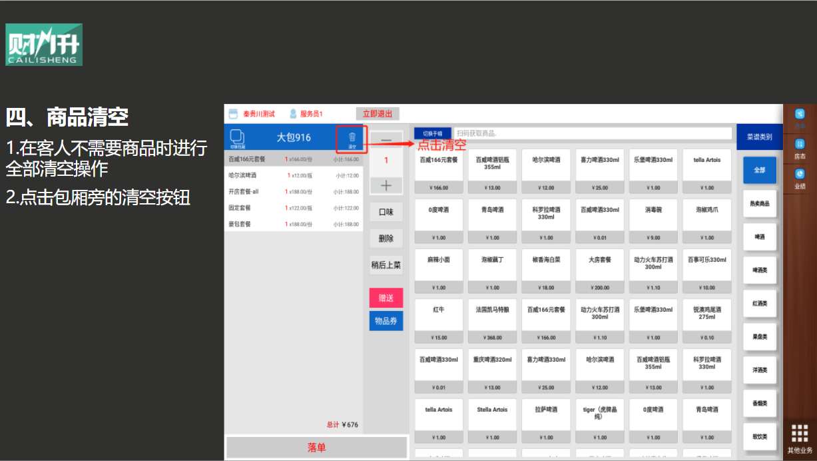The height and width of the screenshot is (461, 817).
Task: Add 麻辣小面 product card
Action: [439, 271]
